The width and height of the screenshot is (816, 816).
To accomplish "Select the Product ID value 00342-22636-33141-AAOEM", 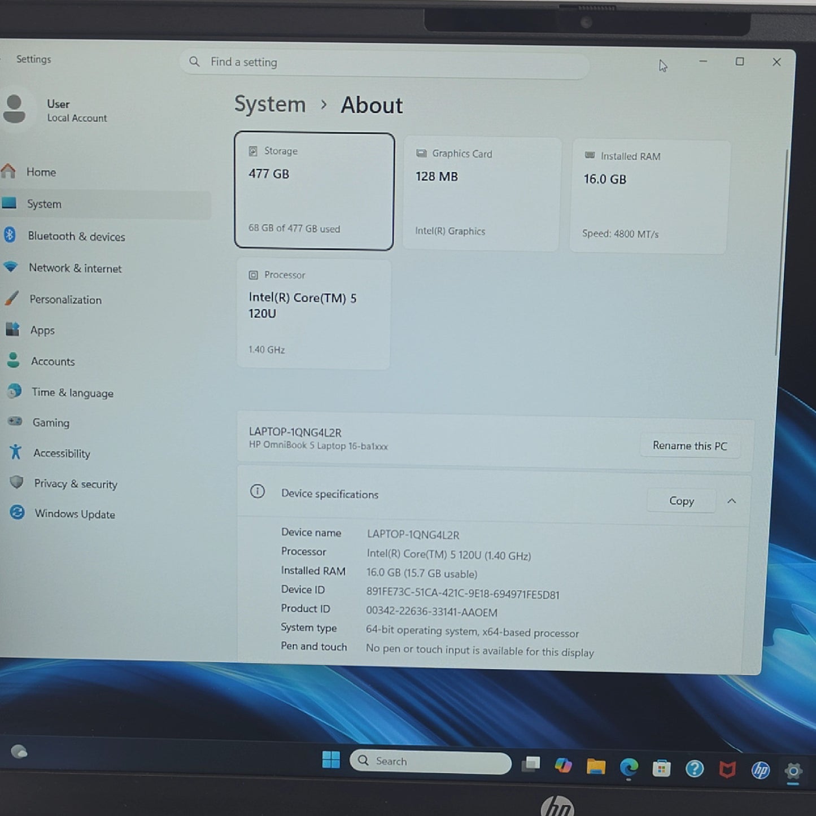I will [x=431, y=612].
